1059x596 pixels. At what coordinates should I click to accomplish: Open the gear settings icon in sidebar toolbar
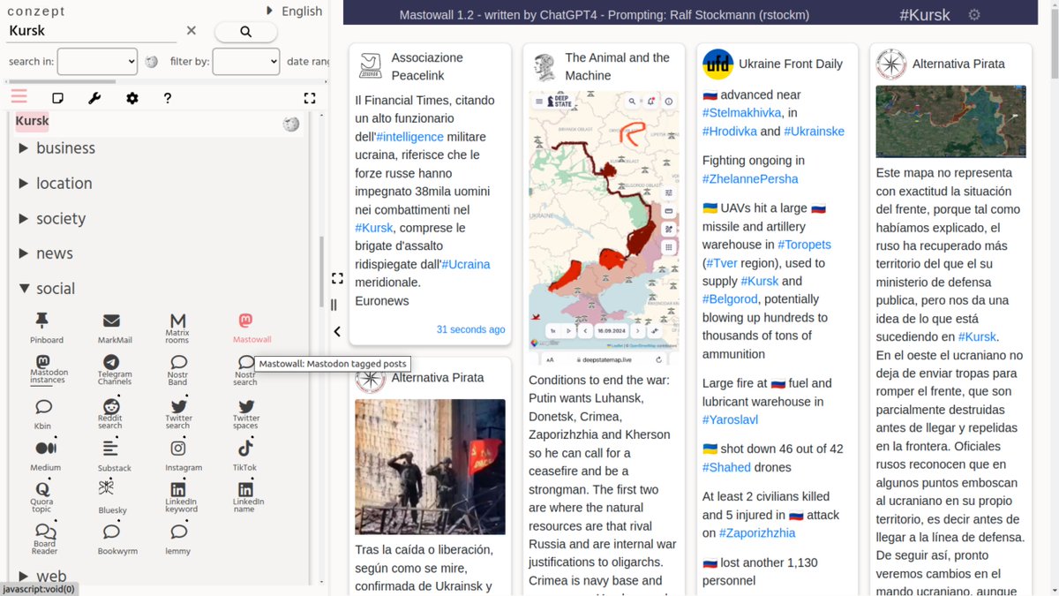coord(132,98)
